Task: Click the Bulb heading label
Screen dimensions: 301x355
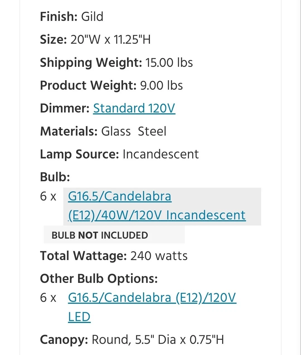Action: point(55,177)
